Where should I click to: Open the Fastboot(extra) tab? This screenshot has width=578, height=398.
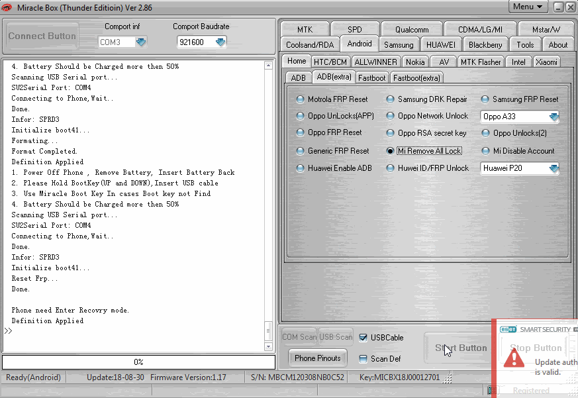pyautogui.click(x=416, y=78)
